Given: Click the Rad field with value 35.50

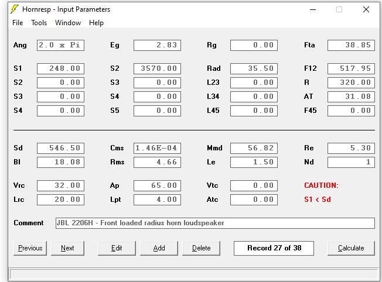Looking at the screenshot, I should pyautogui.click(x=254, y=68).
